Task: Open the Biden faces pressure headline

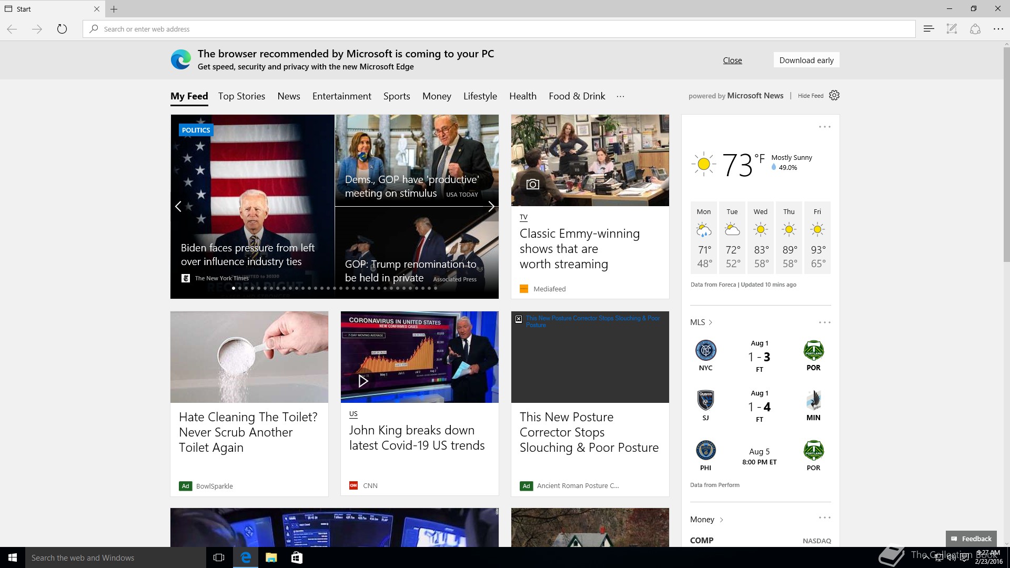Action: pyautogui.click(x=247, y=255)
